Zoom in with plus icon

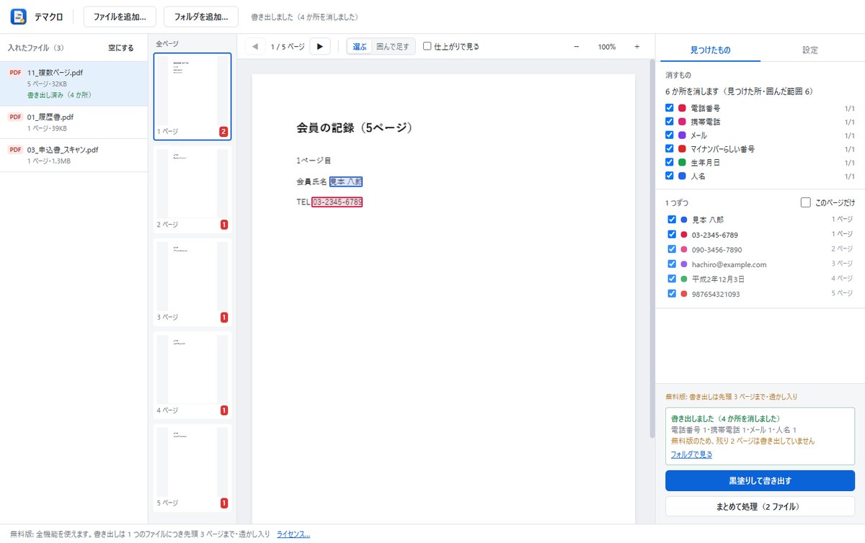(636, 47)
